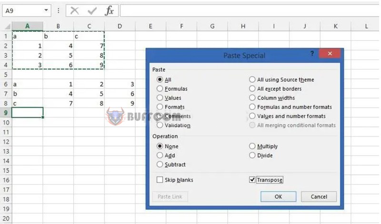Screen dimensions: 381x224
Task: Select row 20 header
Action: click(6, 218)
